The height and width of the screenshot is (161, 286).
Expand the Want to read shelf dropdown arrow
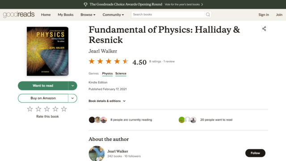(72, 86)
